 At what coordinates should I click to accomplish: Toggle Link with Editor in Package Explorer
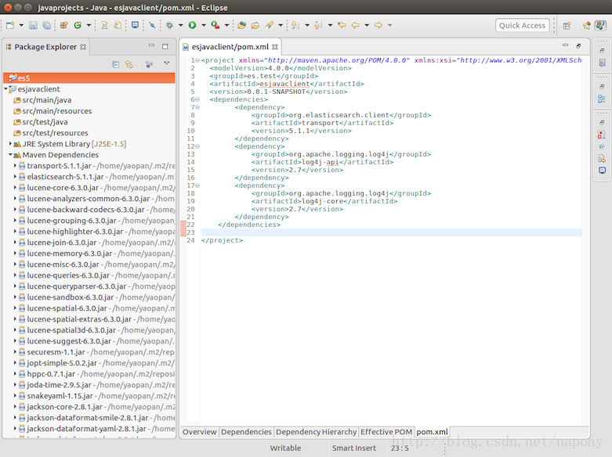[129, 64]
